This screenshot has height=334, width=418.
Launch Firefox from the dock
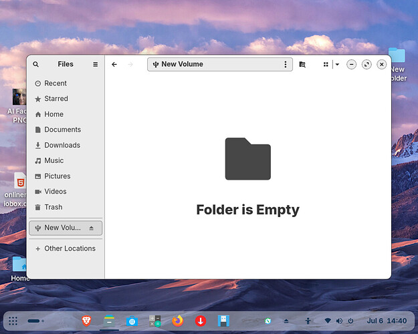tap(178, 321)
